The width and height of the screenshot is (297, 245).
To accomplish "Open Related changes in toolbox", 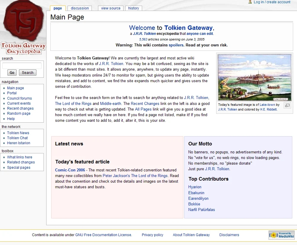I will pos(21,162).
